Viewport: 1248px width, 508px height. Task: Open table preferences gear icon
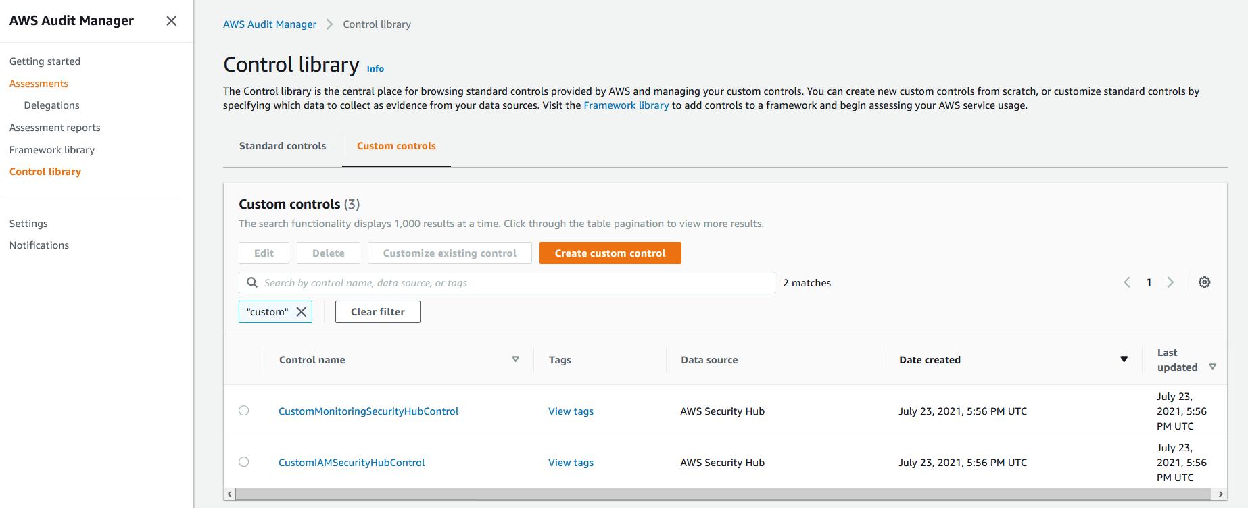[x=1204, y=282]
